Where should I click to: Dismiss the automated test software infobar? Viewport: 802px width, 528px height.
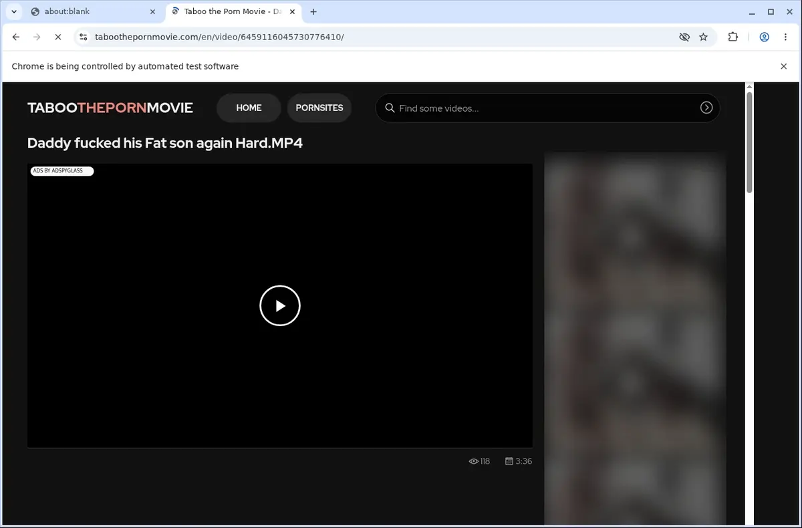tap(784, 66)
